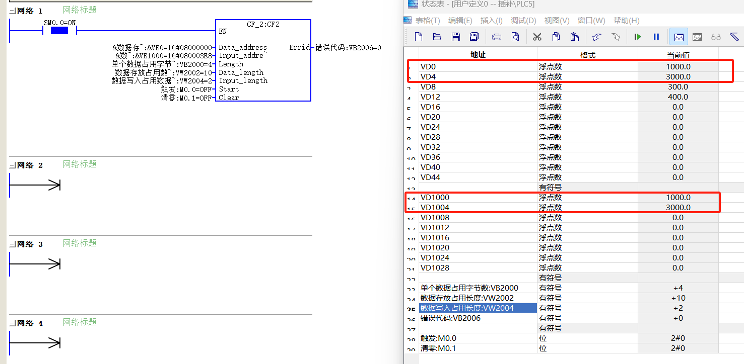
Task: Select the VD0 address cell
Action: [x=478, y=66]
